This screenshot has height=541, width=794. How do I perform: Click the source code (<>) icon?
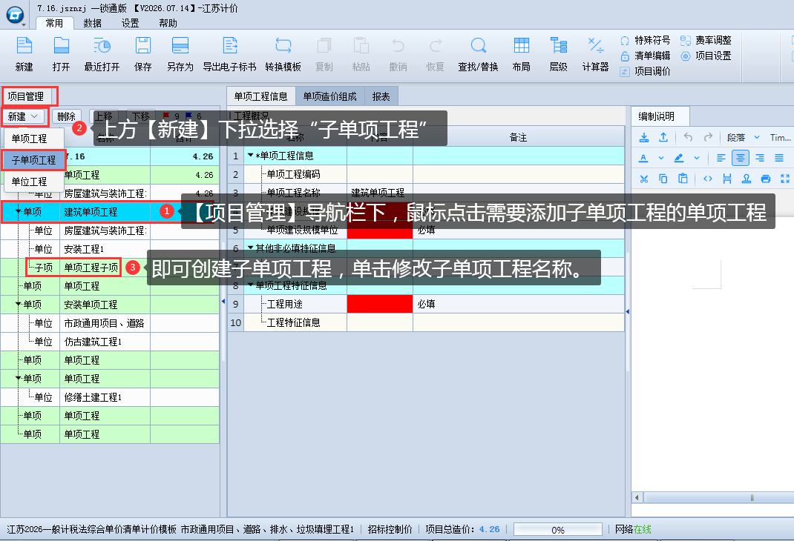(708, 179)
